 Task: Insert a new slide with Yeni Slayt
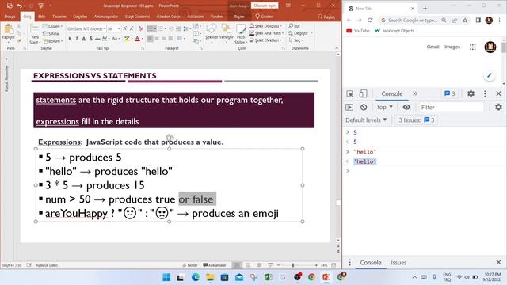point(34,33)
